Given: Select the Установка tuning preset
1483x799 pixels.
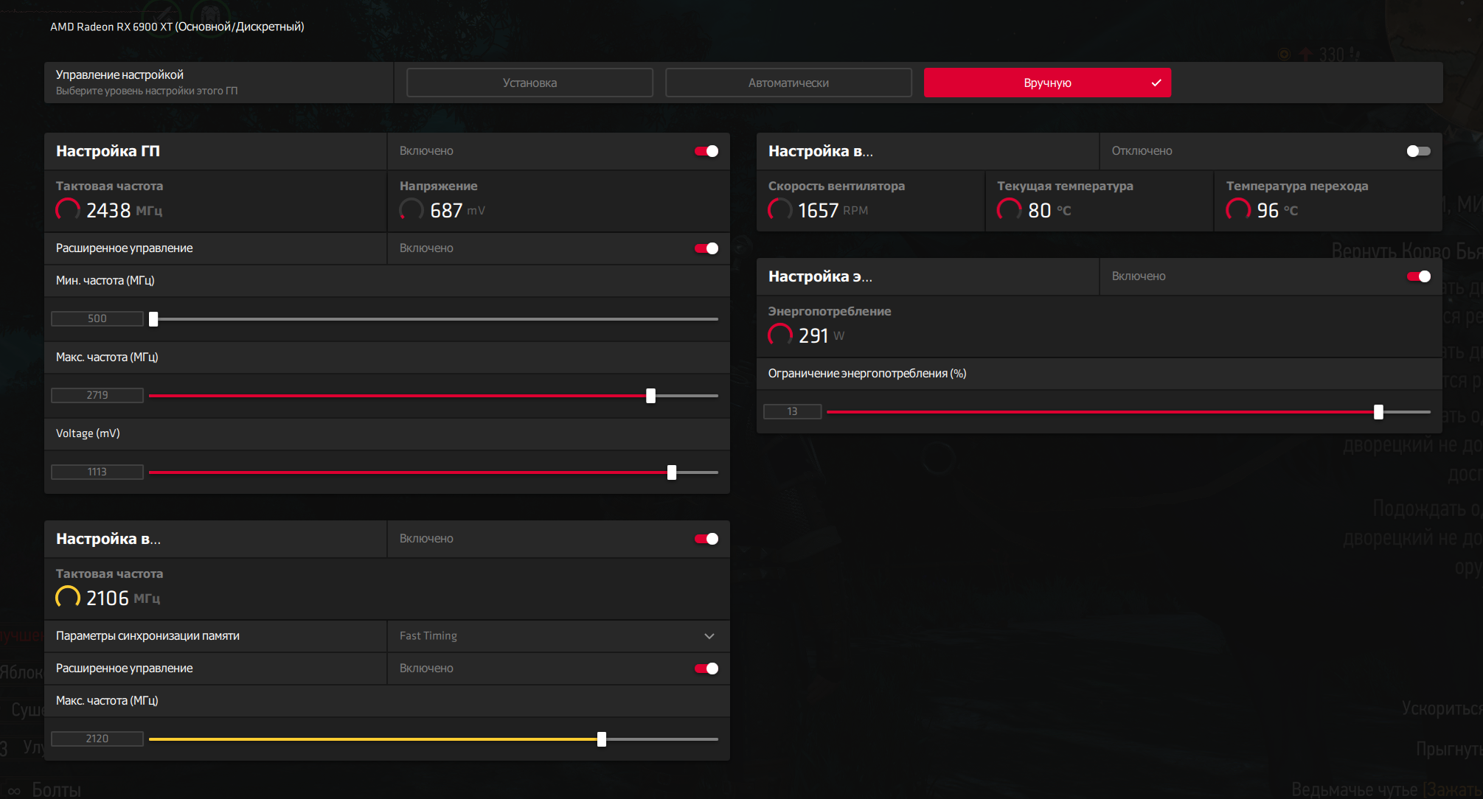Looking at the screenshot, I should (529, 83).
